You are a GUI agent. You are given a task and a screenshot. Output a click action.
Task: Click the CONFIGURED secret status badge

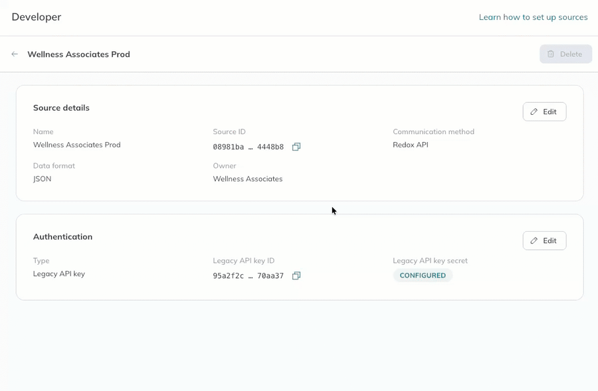423,275
